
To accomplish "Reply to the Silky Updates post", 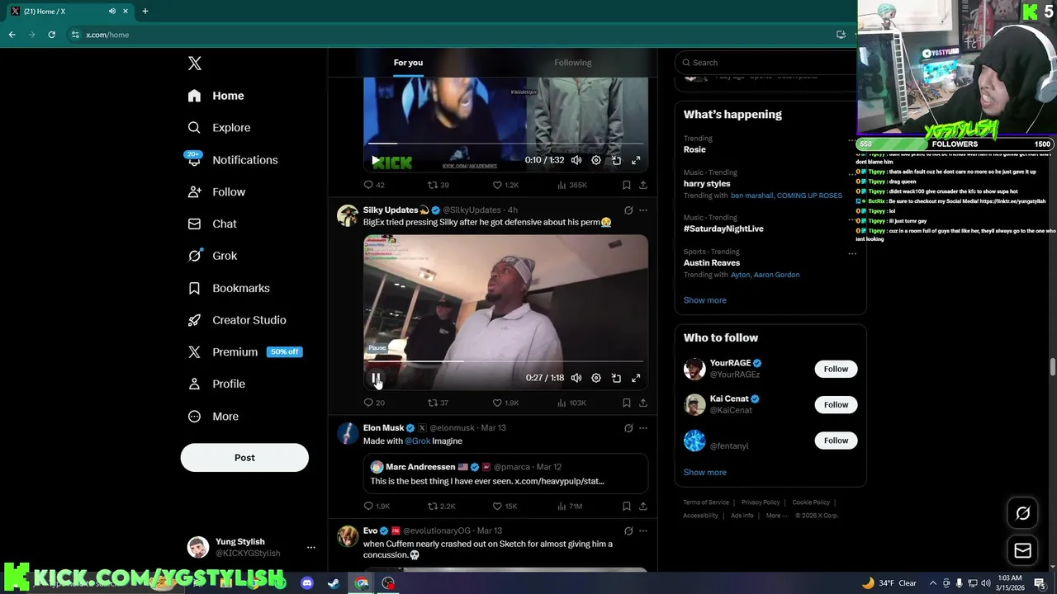I will [x=374, y=403].
